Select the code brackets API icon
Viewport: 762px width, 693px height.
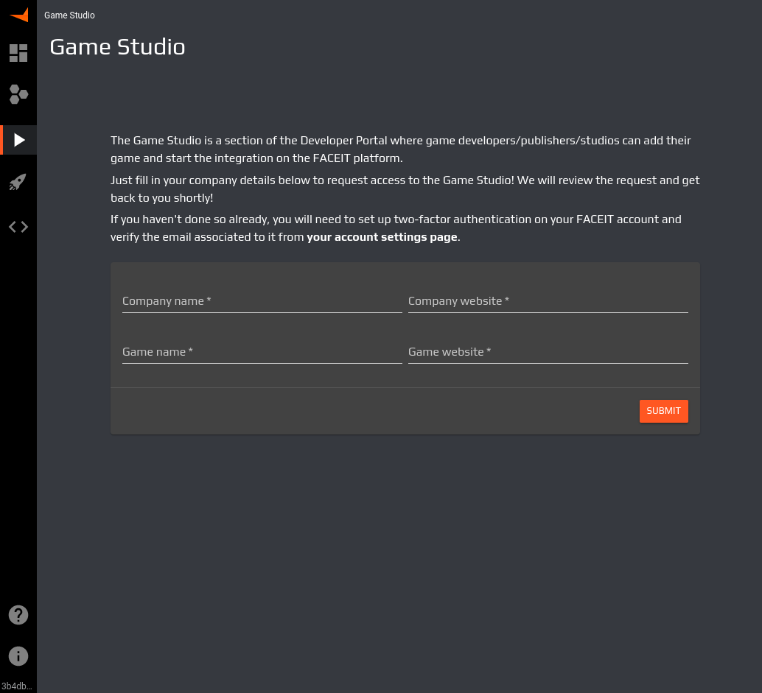click(18, 226)
